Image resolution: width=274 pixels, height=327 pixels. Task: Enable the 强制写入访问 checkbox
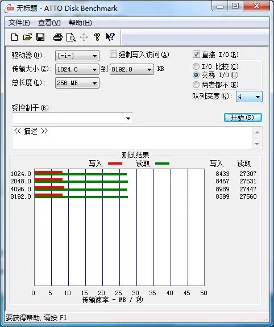click(x=113, y=54)
